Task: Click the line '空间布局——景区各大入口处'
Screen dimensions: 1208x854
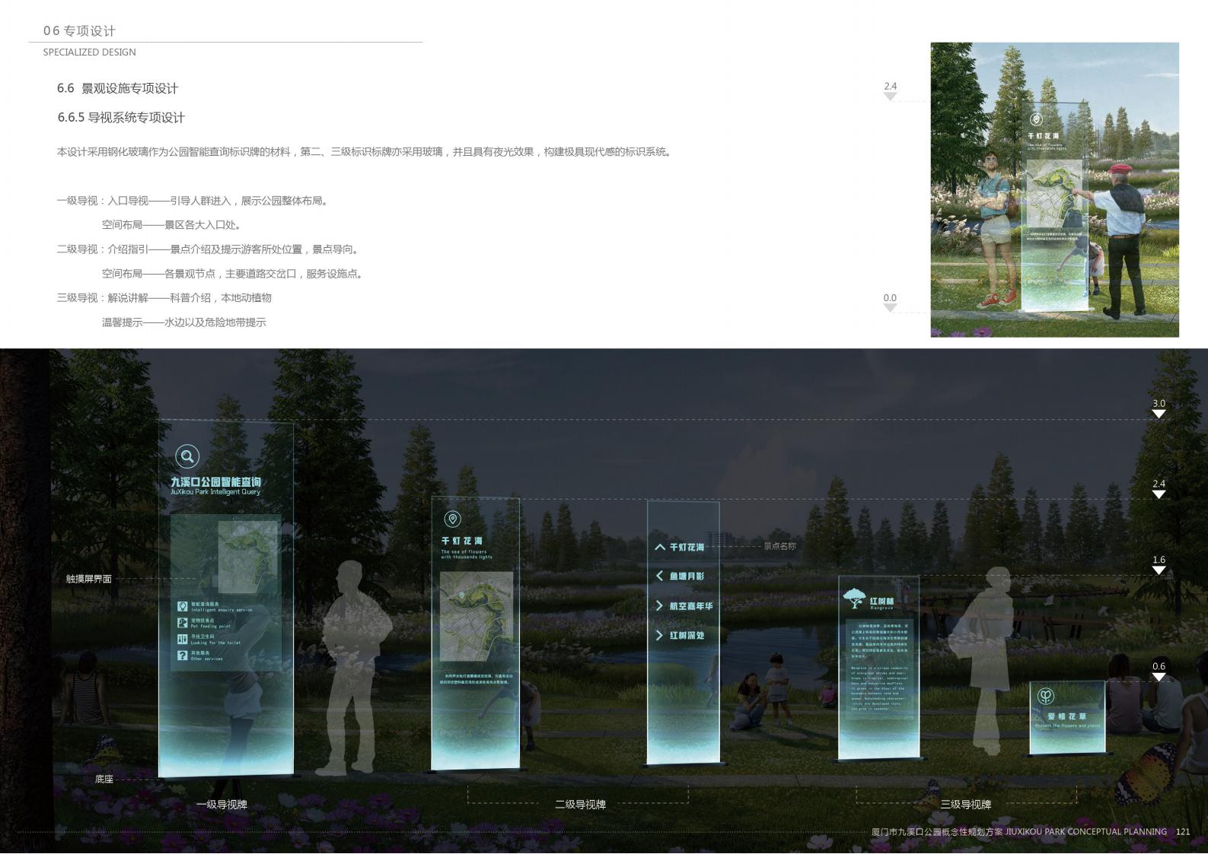Action: point(172,225)
